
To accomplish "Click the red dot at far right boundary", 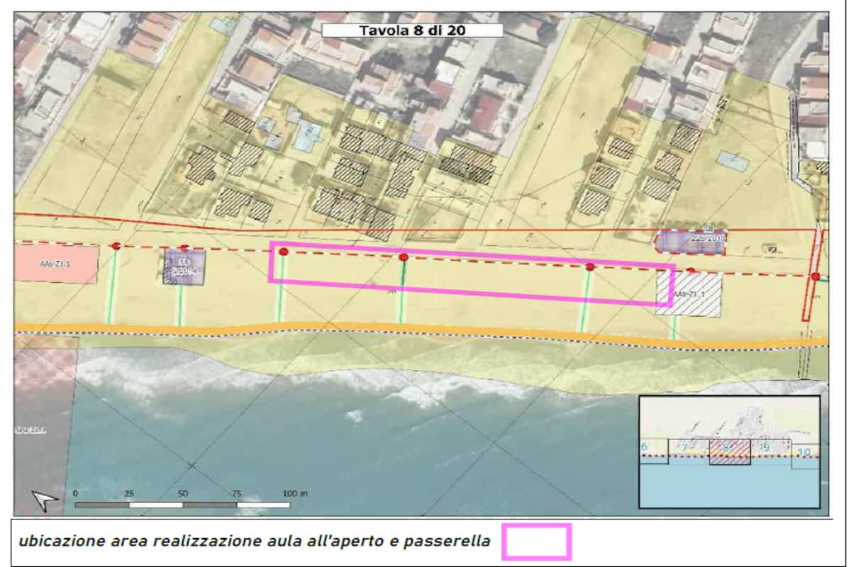I will [816, 276].
